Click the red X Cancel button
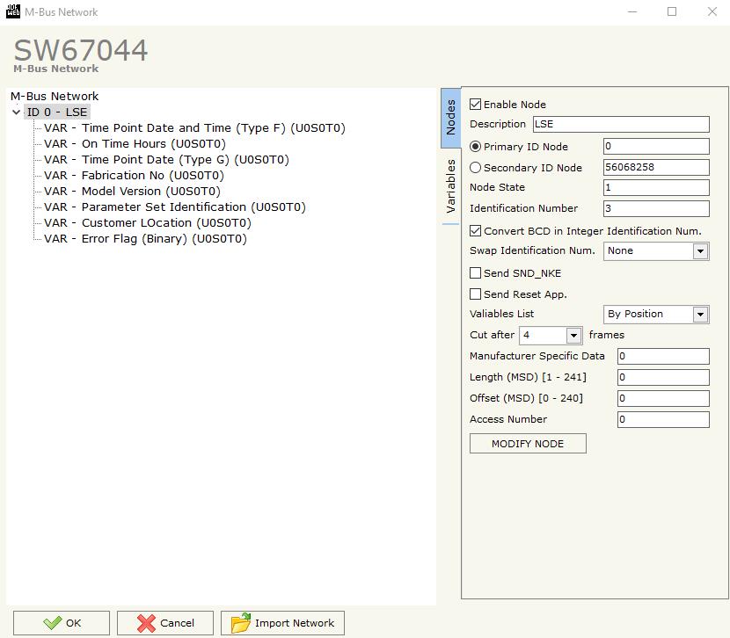This screenshot has height=638, width=730. [165, 623]
